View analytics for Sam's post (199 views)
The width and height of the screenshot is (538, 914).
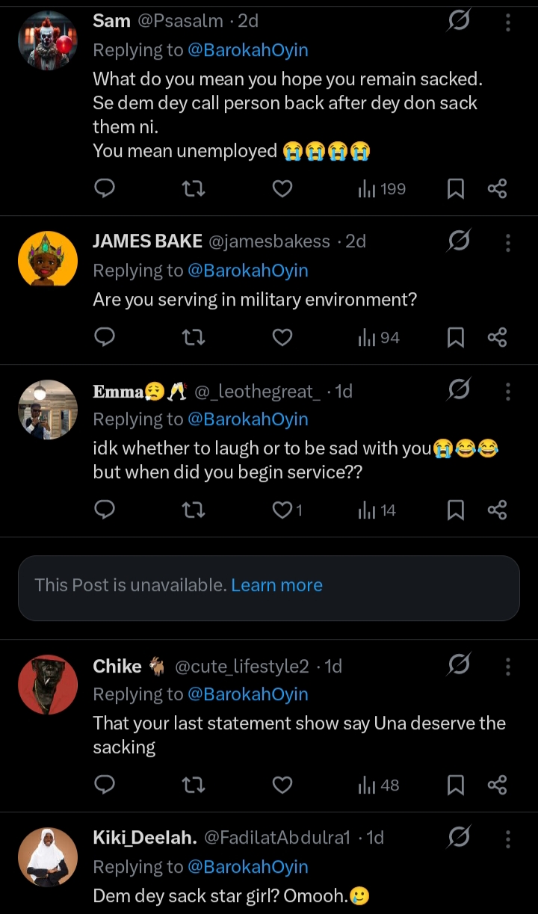point(381,189)
